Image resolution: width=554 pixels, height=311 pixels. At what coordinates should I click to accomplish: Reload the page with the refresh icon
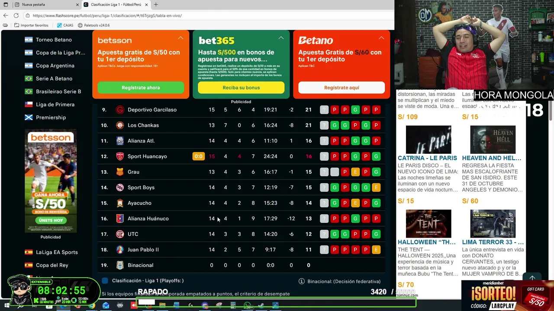coord(16,16)
